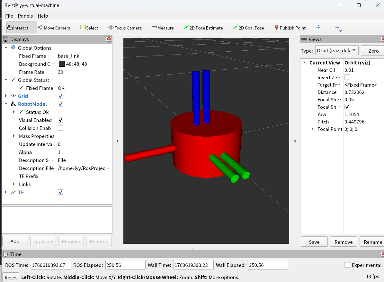Hide right panel with the collapse arrow
This screenshot has height=282, width=384.
(295, 141)
